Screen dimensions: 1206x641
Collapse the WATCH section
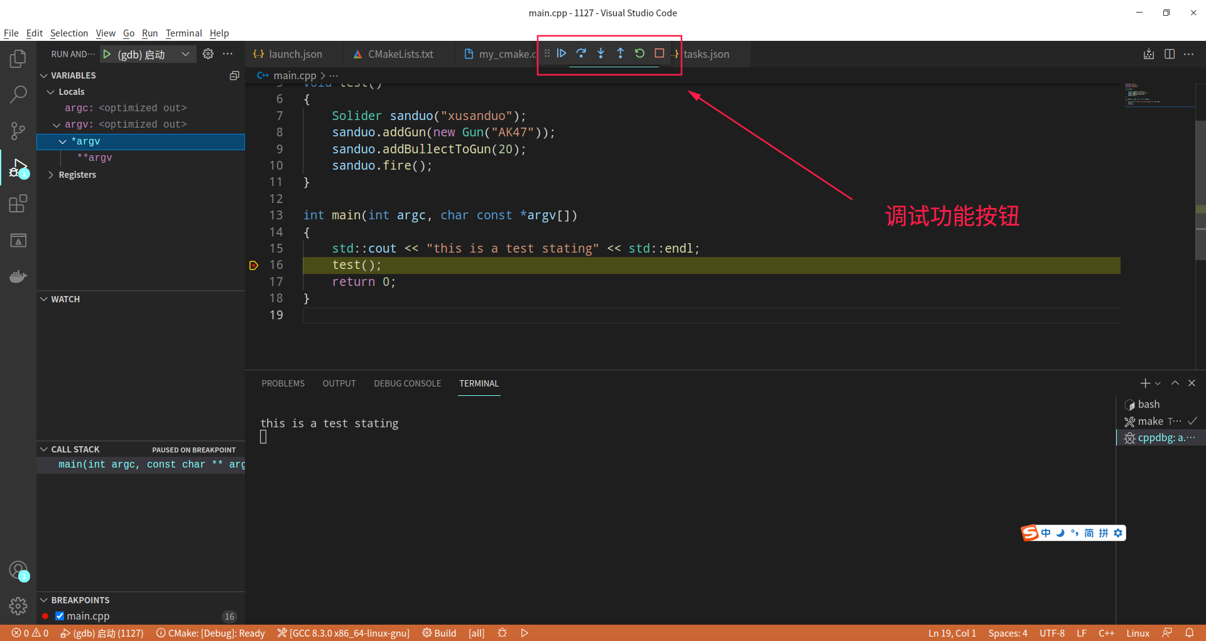44,299
